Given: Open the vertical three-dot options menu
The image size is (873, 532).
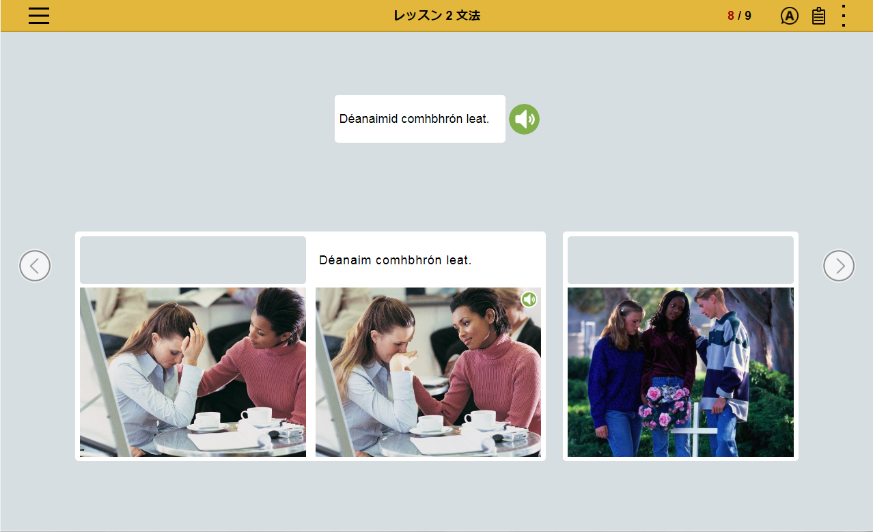Looking at the screenshot, I should (x=844, y=16).
